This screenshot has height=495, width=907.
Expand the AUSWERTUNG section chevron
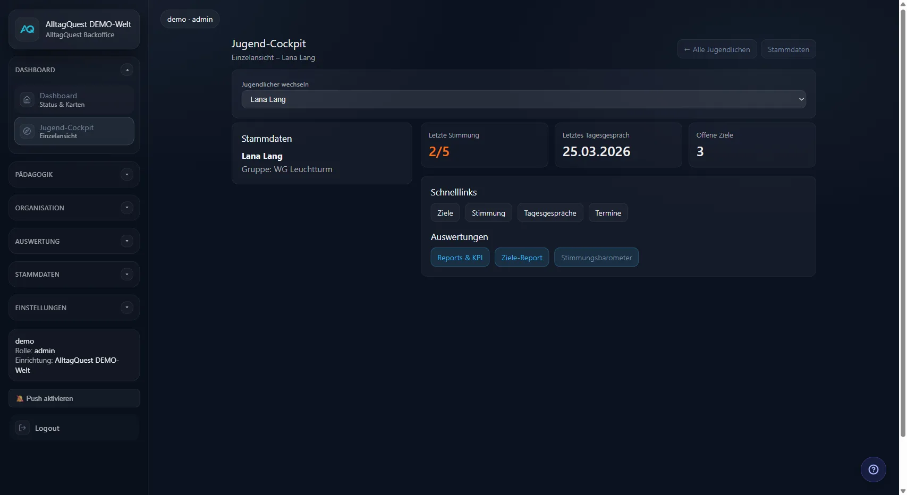126,241
